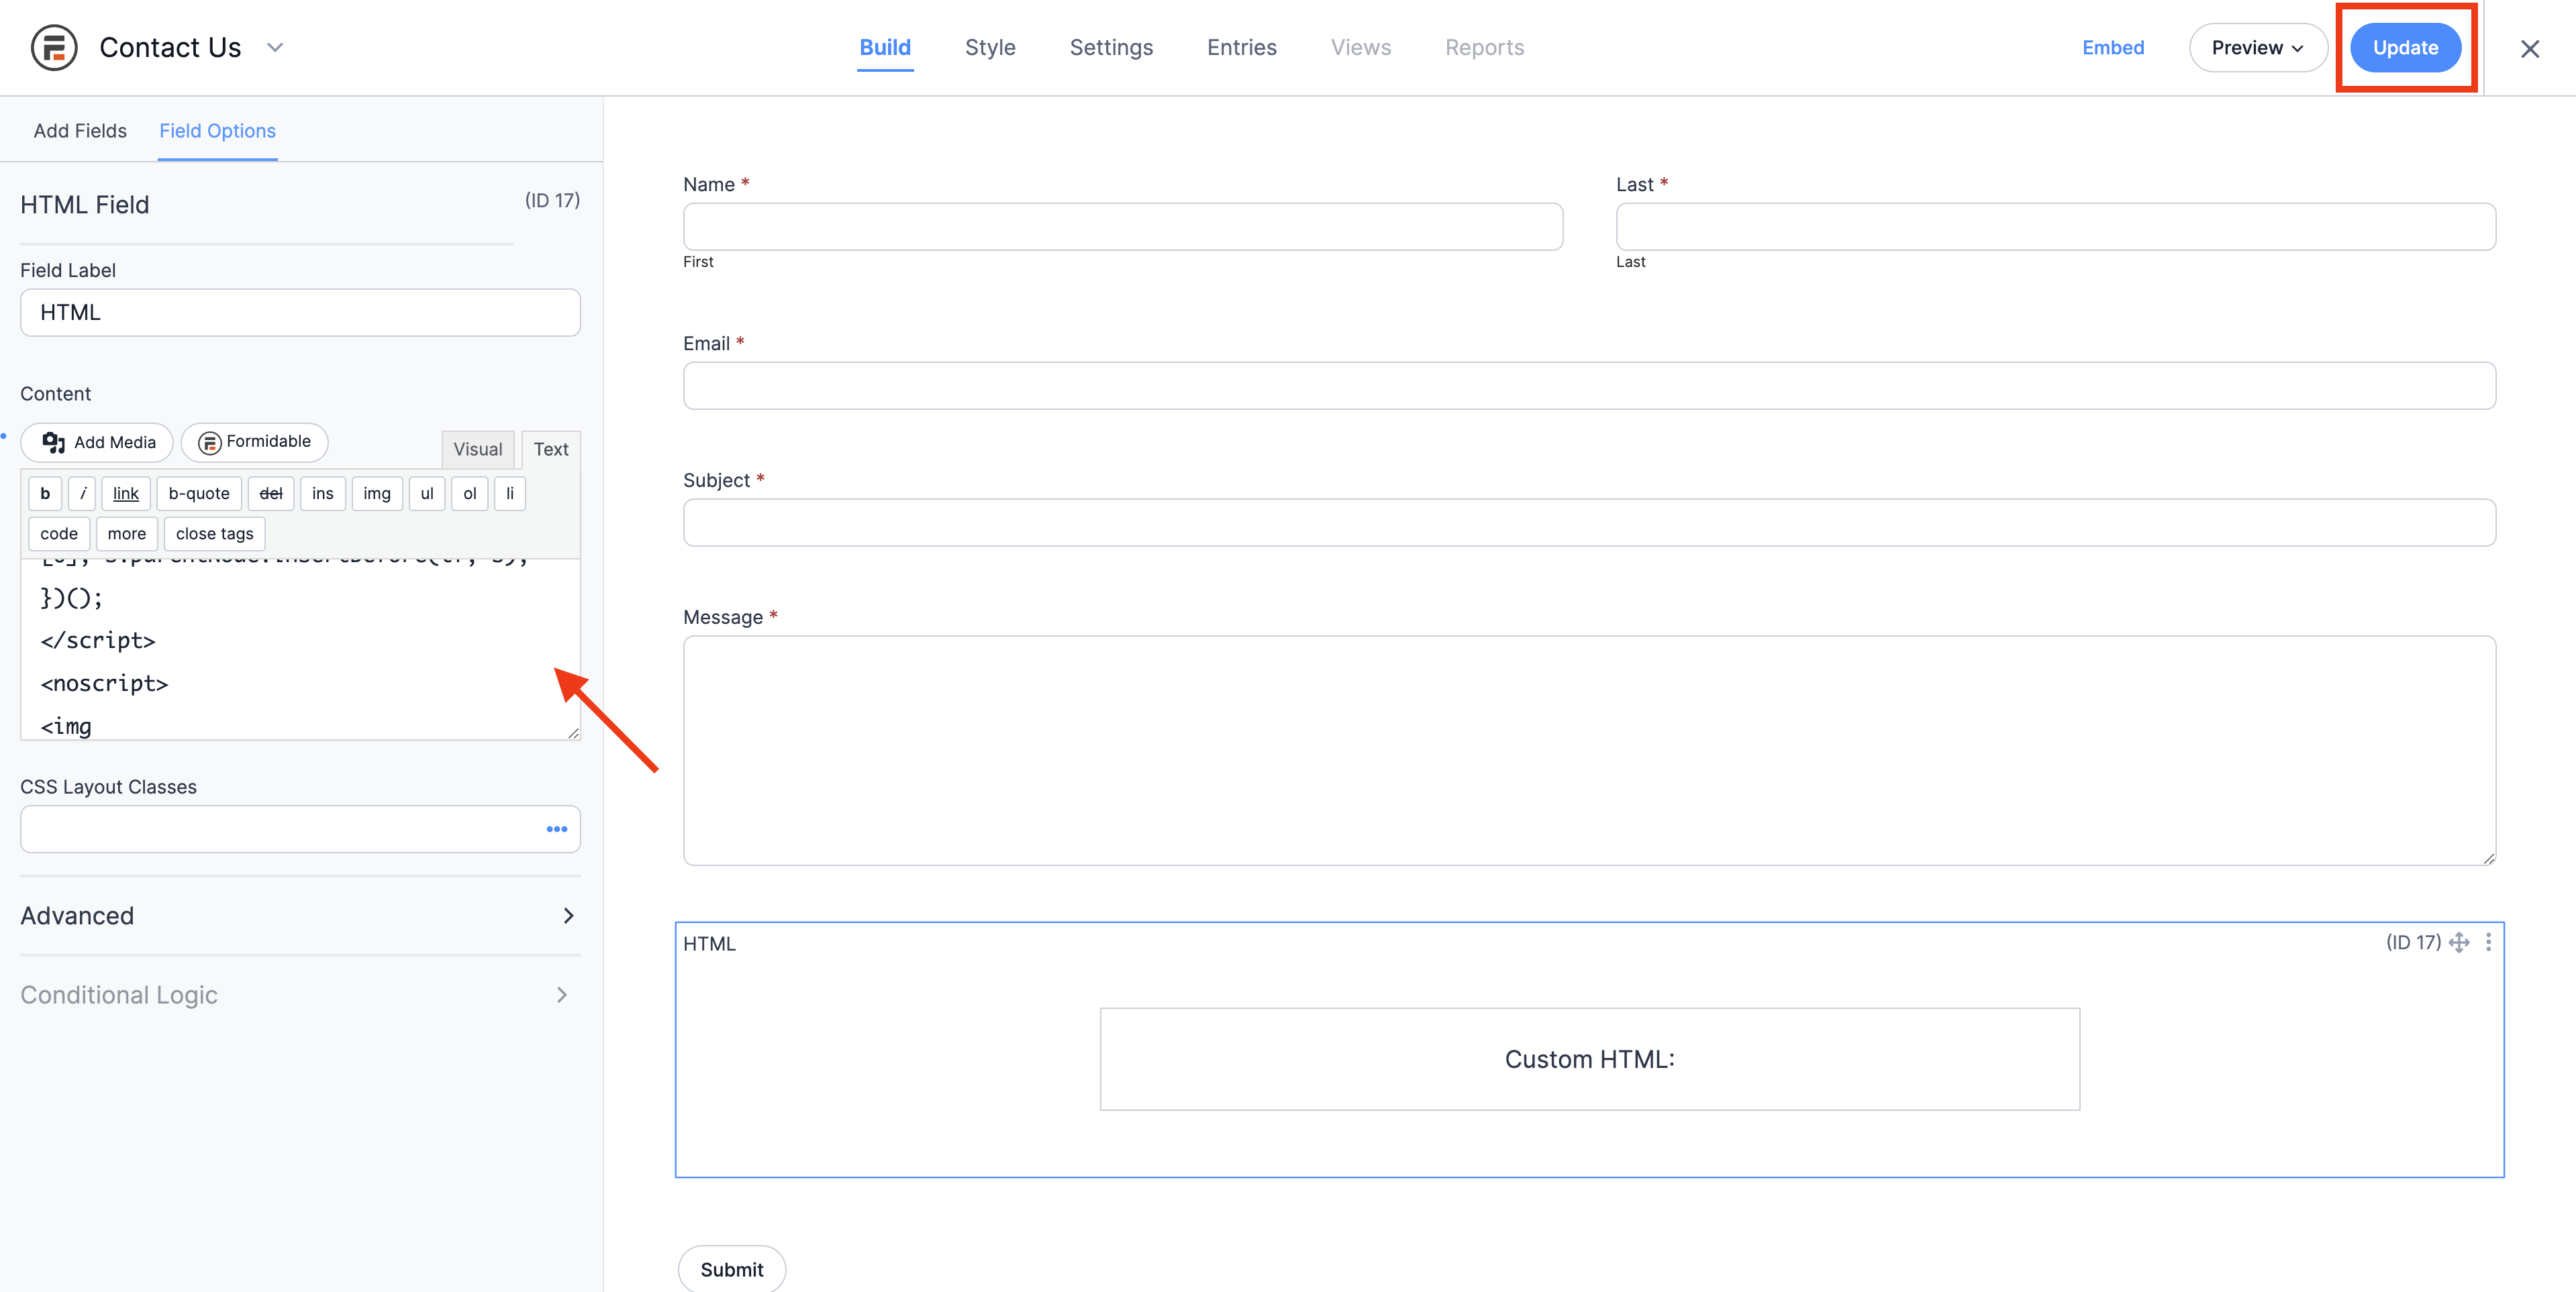Click the HTML field move handle icon

point(2459,943)
